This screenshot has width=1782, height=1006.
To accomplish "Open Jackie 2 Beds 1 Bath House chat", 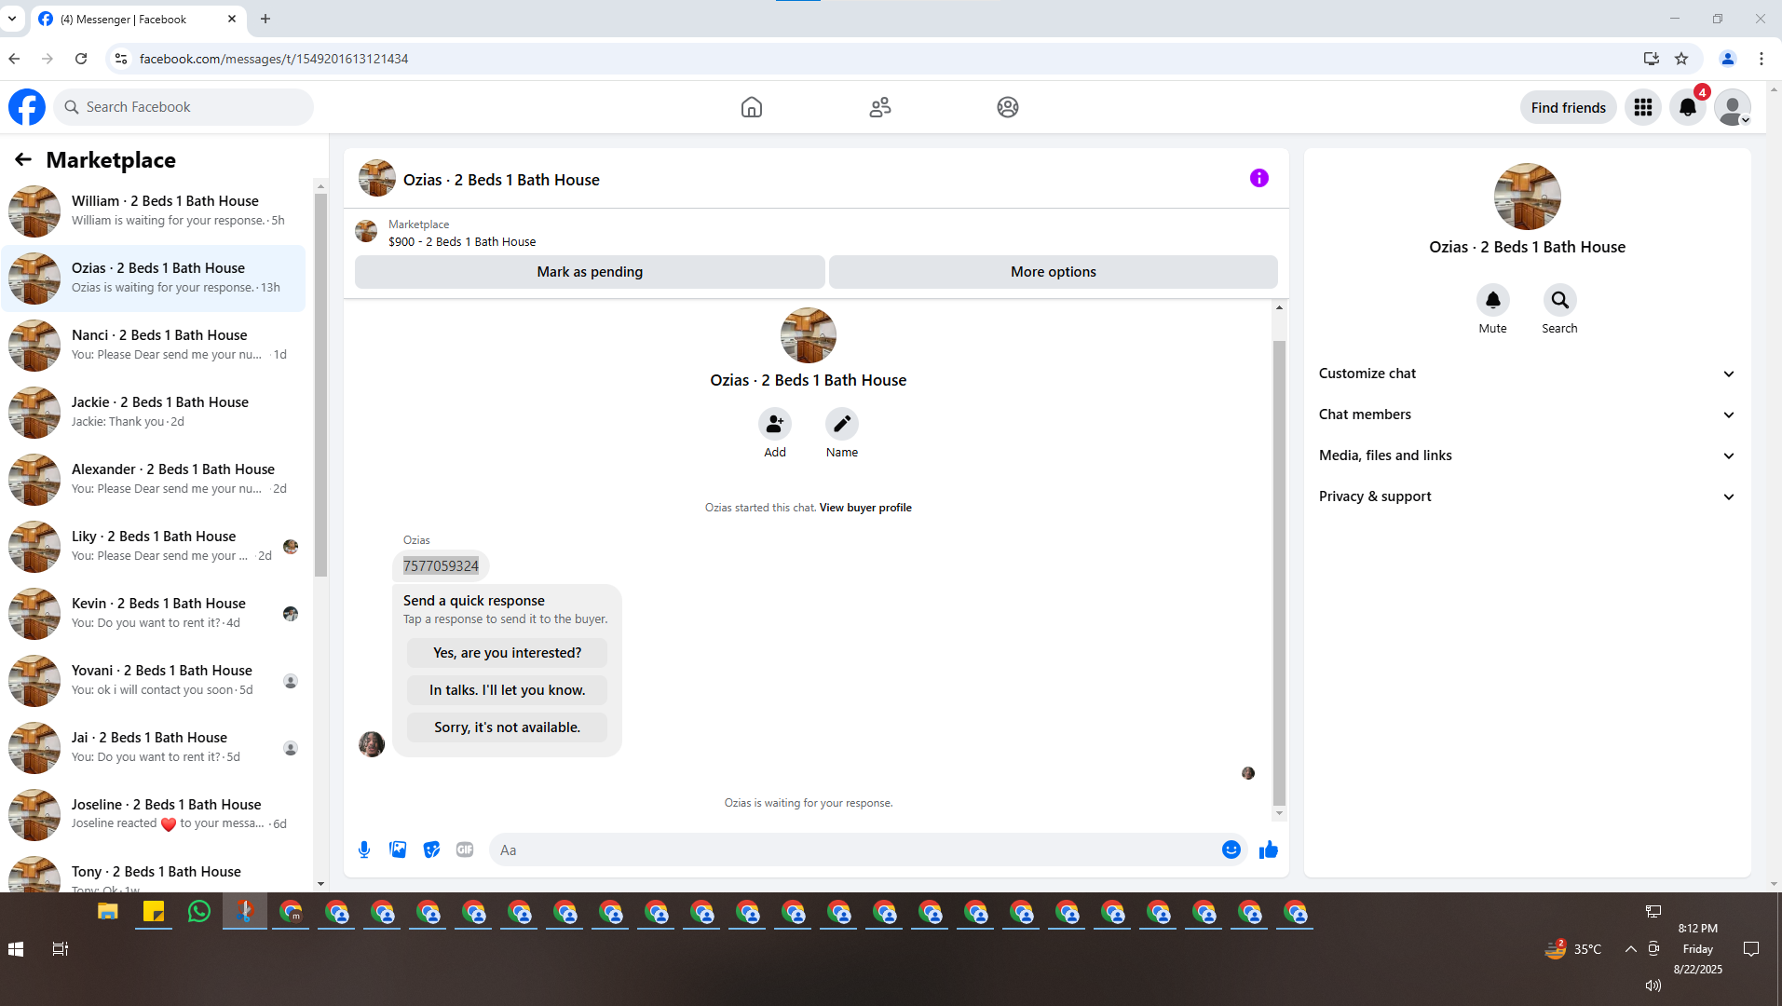I will click(154, 413).
